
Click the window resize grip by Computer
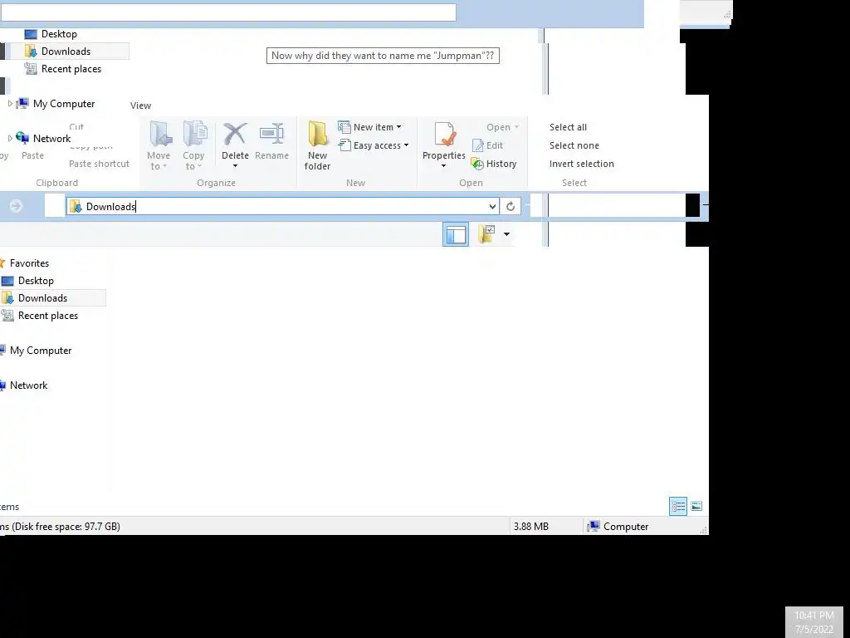click(704, 530)
